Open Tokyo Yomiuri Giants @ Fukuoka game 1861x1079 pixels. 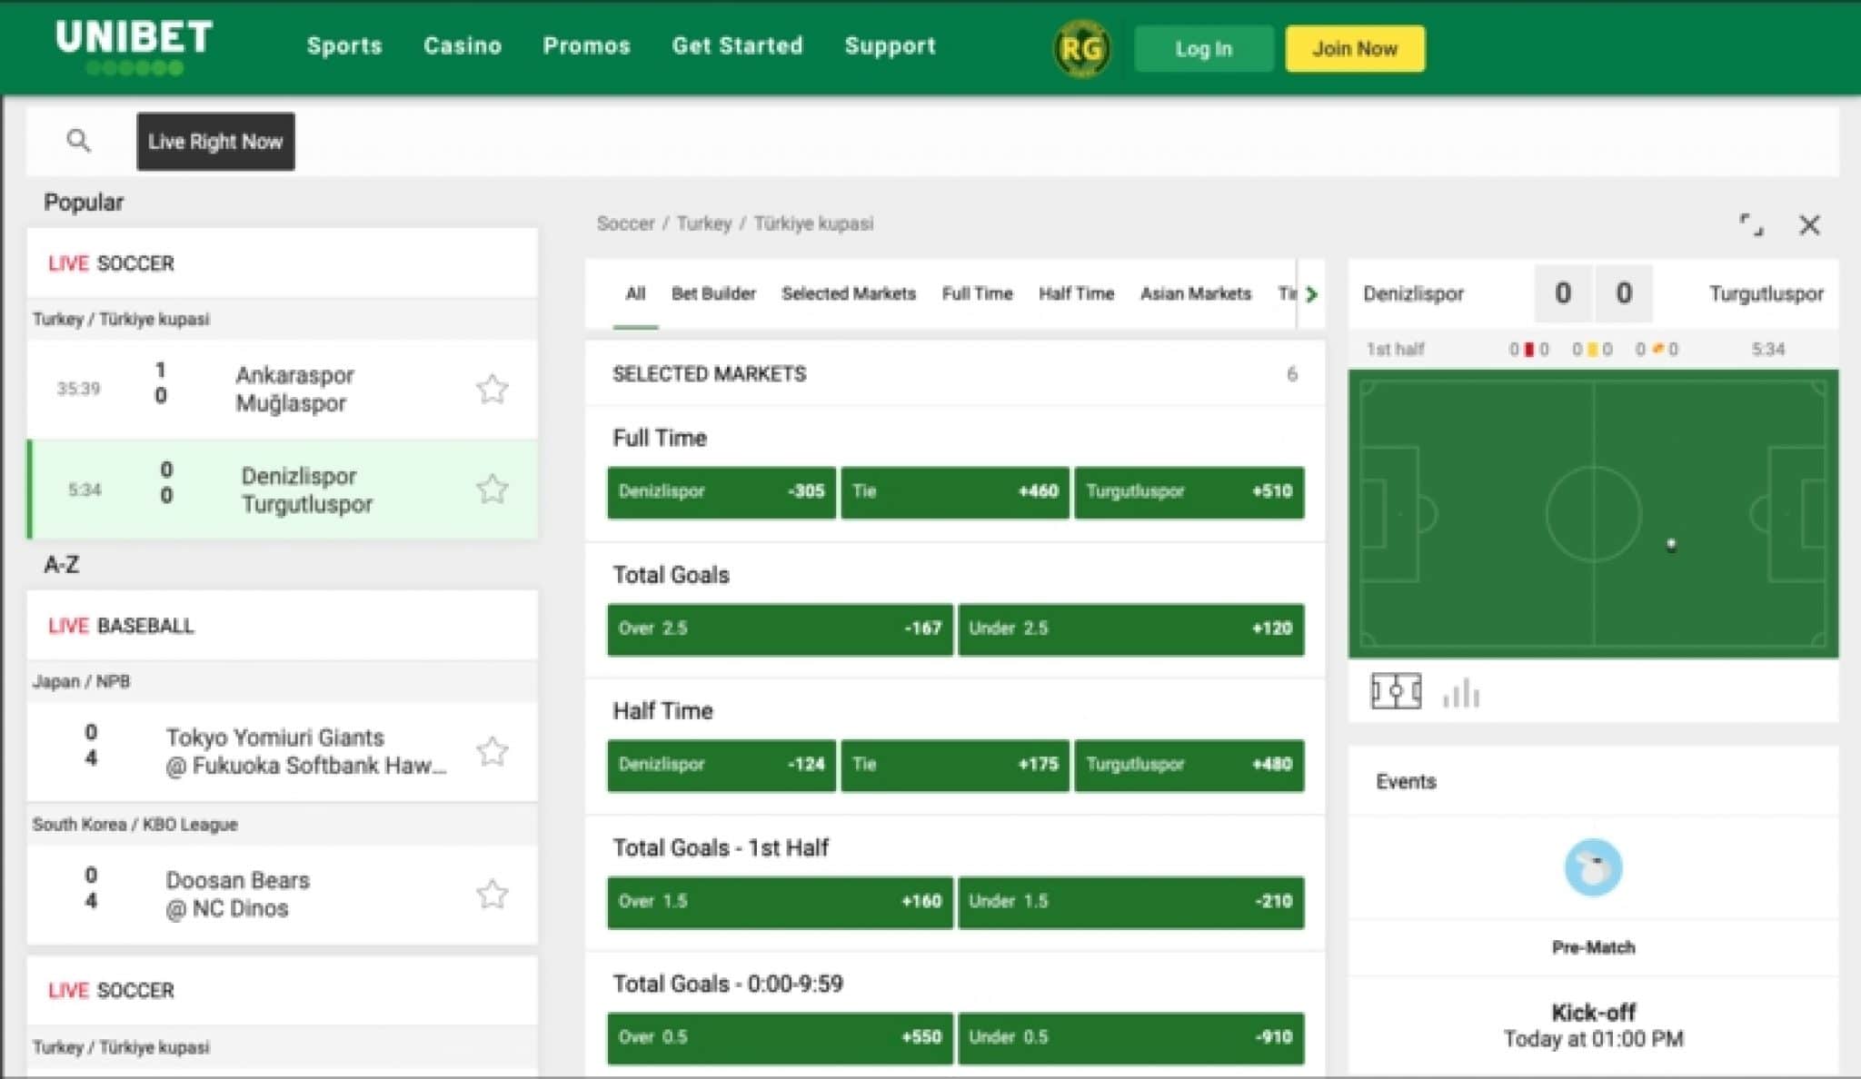coord(282,751)
